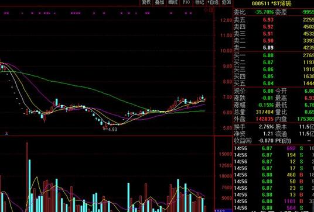This screenshot has width=314, height=212.
Task: Open the 复权 price adjustment option
Action: 146,2
